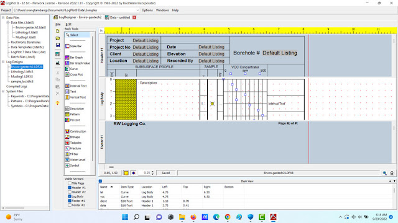Choose the Cross Plot tool
The width and height of the screenshot is (398, 223).
click(x=74, y=74)
